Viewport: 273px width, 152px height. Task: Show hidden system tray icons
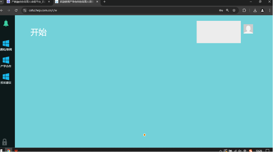(x=221, y=151)
